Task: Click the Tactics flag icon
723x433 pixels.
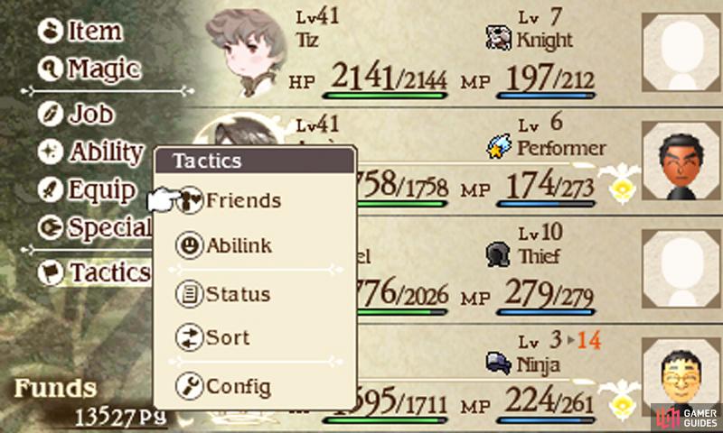Action: 51,272
